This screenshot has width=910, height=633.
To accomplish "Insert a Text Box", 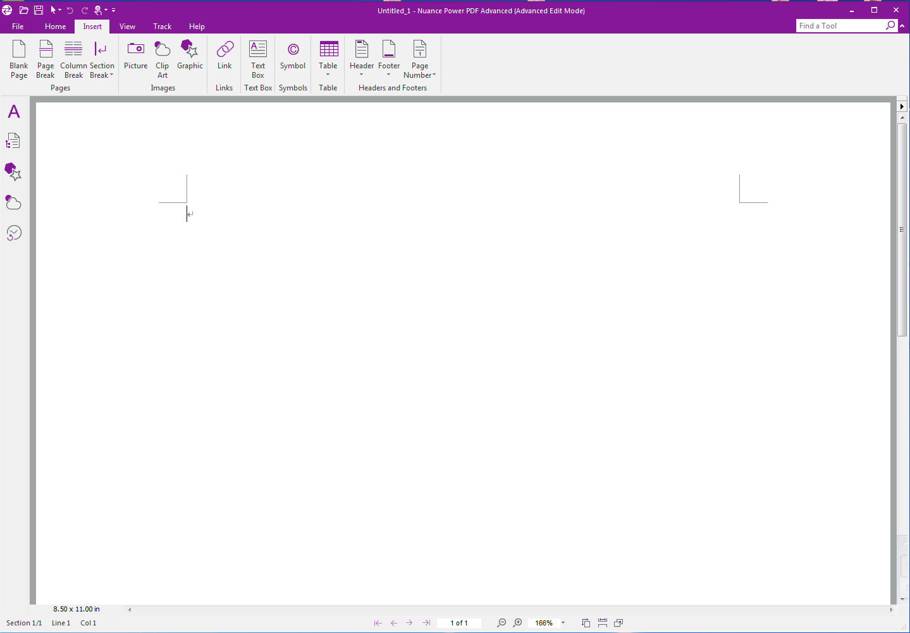I will pyautogui.click(x=258, y=59).
